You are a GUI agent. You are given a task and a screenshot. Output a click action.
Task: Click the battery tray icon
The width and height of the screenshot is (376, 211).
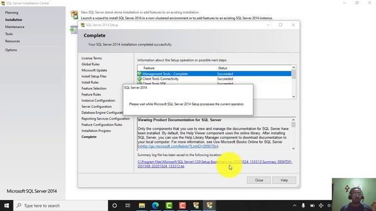312,206
